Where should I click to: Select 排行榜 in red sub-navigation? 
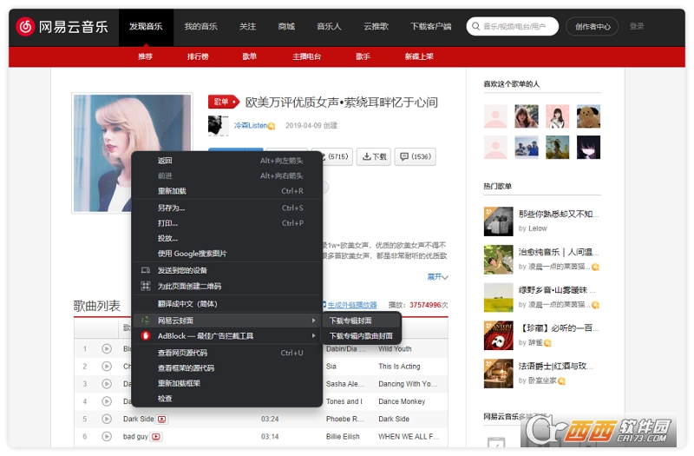pos(198,56)
